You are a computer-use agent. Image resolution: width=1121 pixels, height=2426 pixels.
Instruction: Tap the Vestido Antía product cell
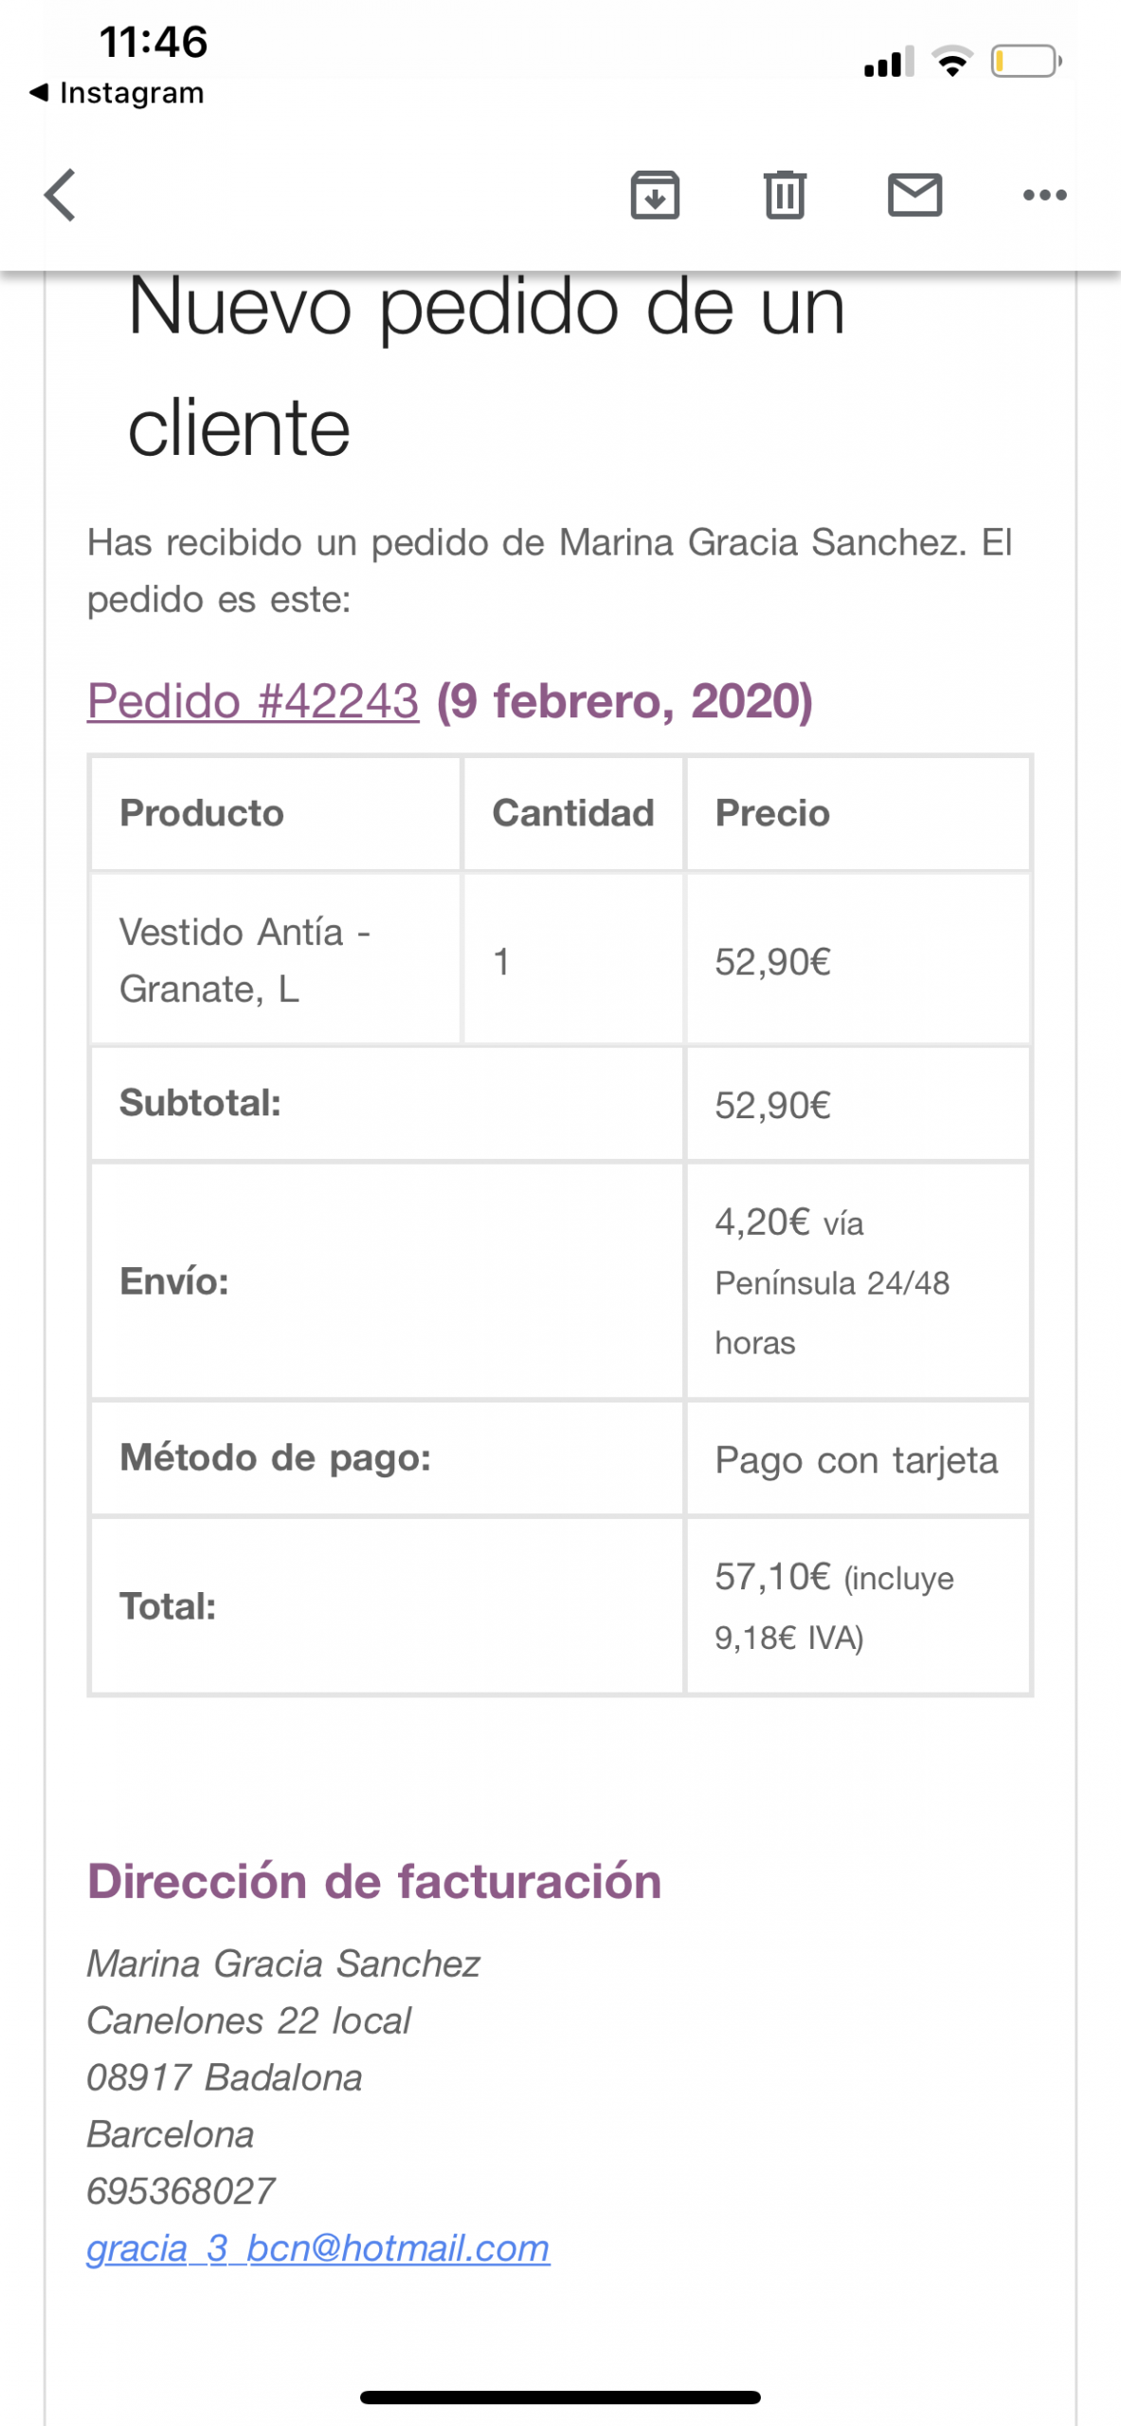click(x=275, y=960)
